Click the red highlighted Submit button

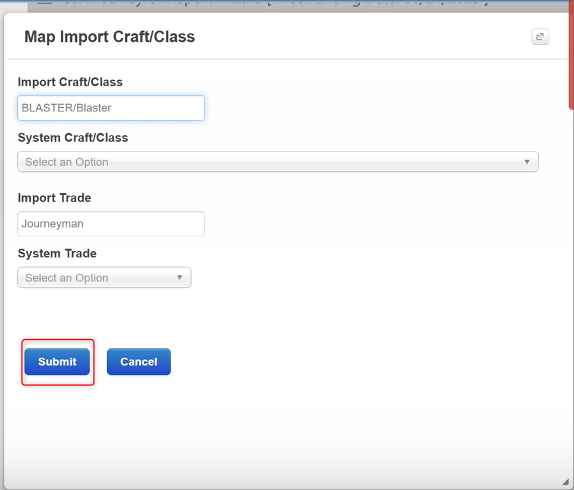tap(57, 361)
